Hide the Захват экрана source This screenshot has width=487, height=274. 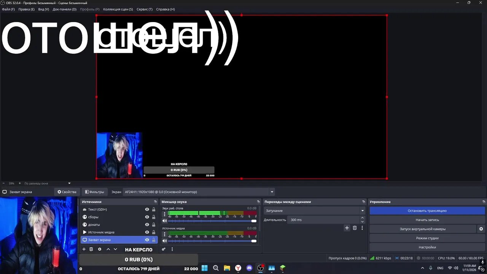coord(147,240)
